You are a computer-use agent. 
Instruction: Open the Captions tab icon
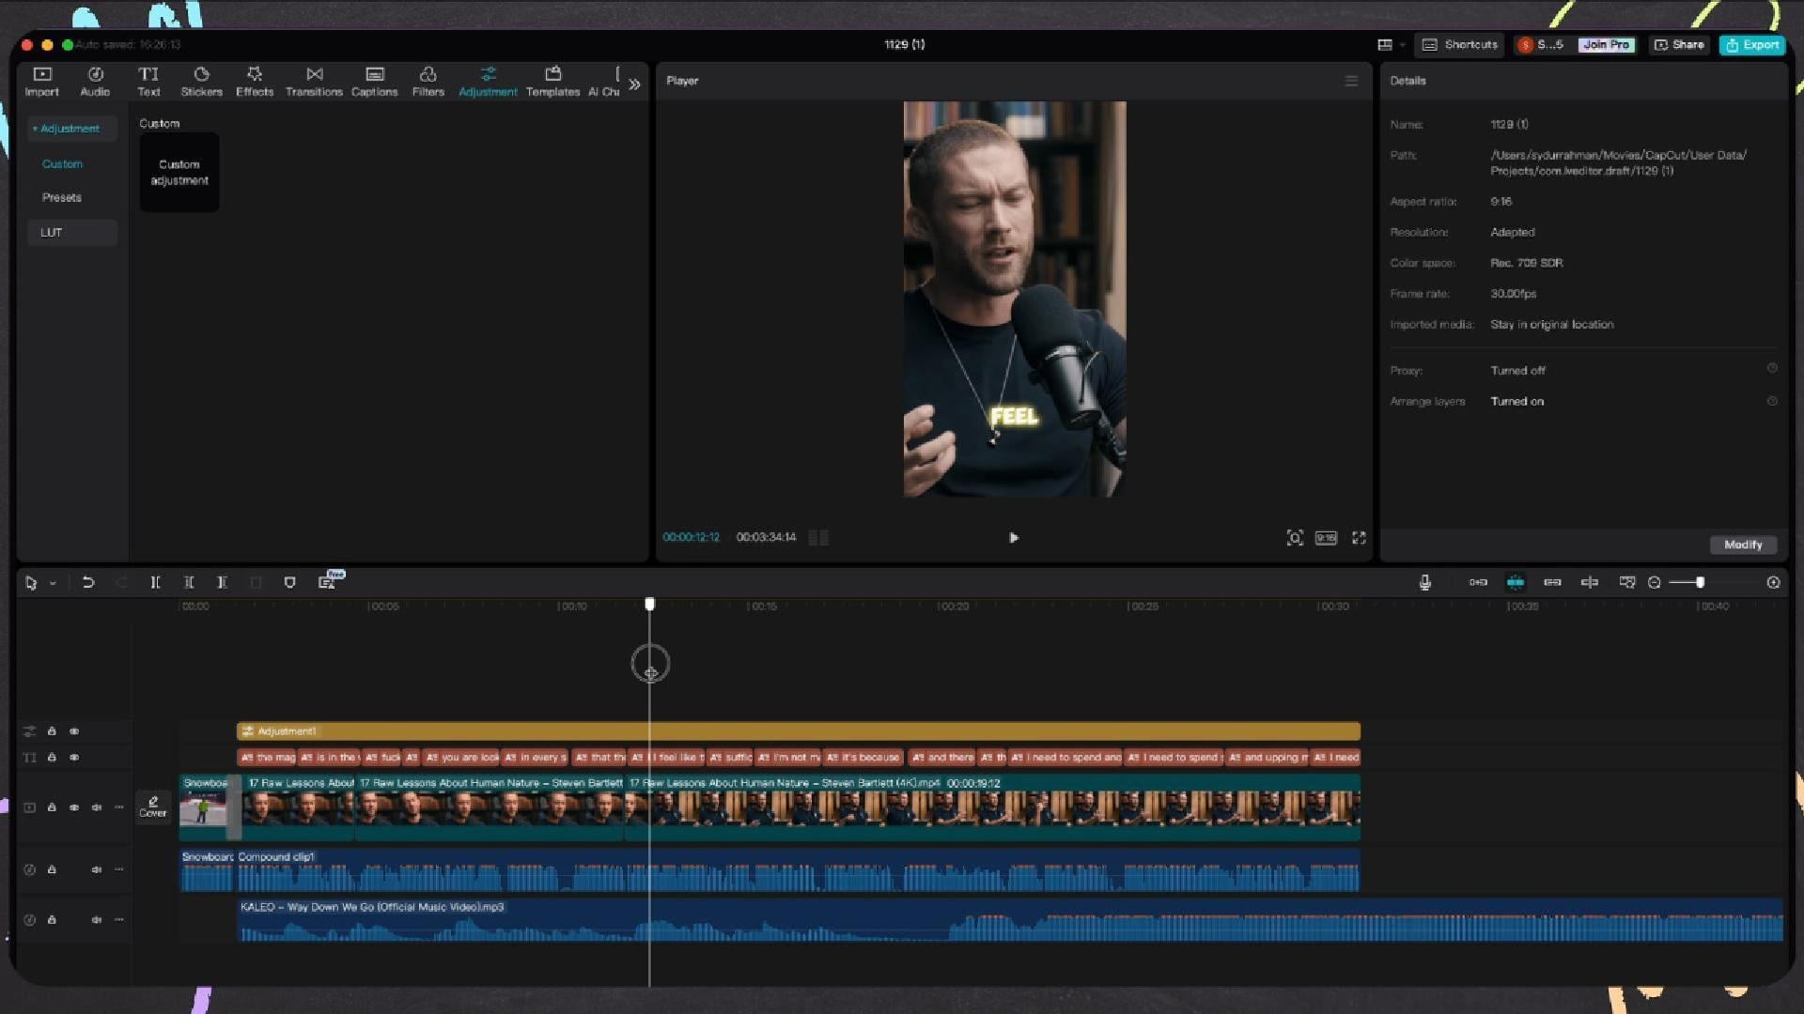[375, 74]
